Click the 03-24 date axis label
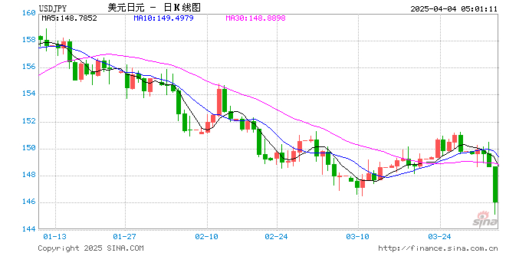The width and height of the screenshot is (506, 276). click(x=439, y=237)
